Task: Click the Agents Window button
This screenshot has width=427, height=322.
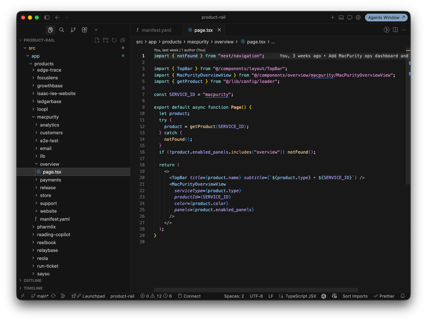Action: (386, 18)
